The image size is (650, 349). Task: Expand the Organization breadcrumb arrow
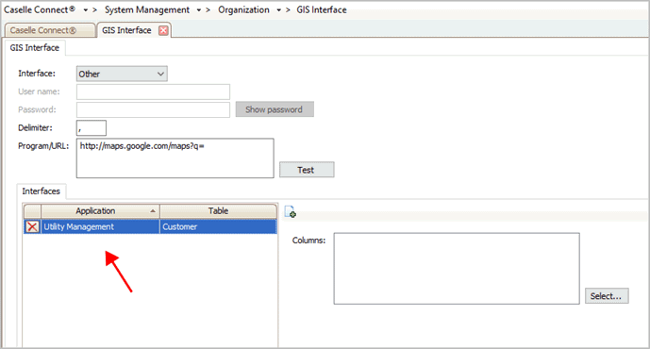click(x=278, y=10)
